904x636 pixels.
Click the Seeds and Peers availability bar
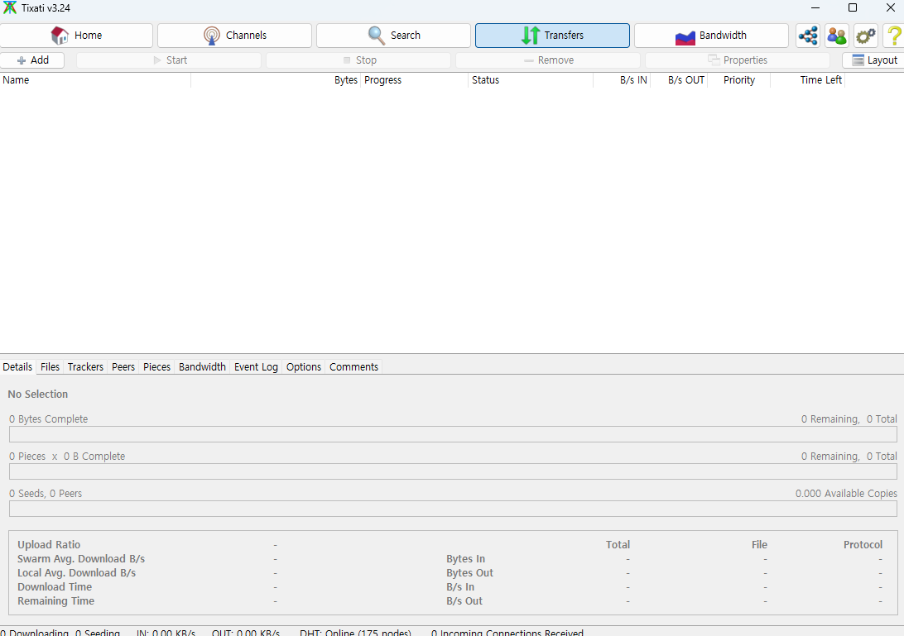453,509
